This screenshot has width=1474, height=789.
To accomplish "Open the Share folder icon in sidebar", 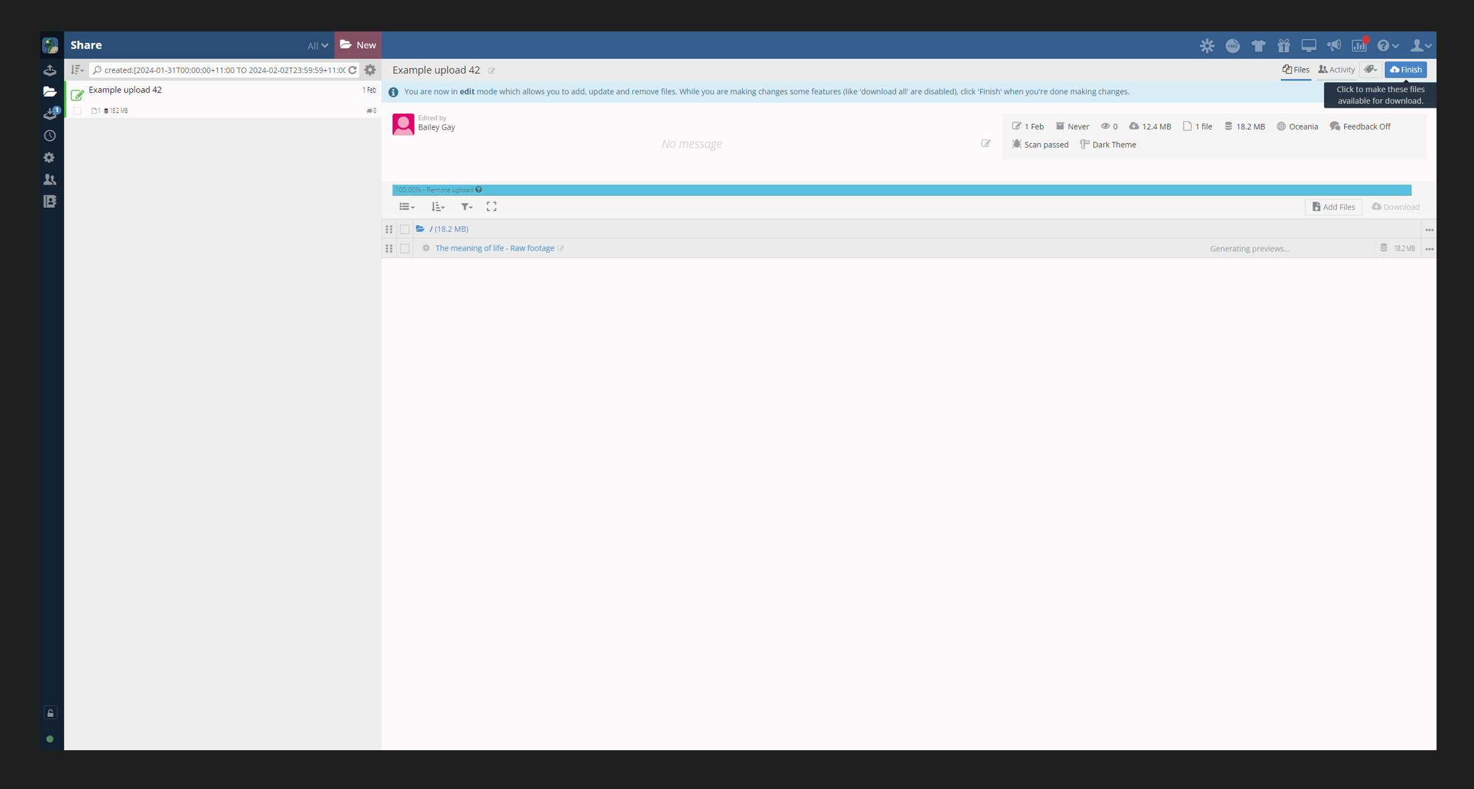I will [x=50, y=92].
